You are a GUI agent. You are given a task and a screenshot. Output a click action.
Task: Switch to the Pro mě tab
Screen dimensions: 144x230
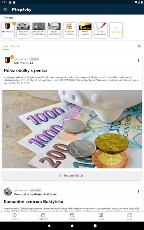coord(15,46)
